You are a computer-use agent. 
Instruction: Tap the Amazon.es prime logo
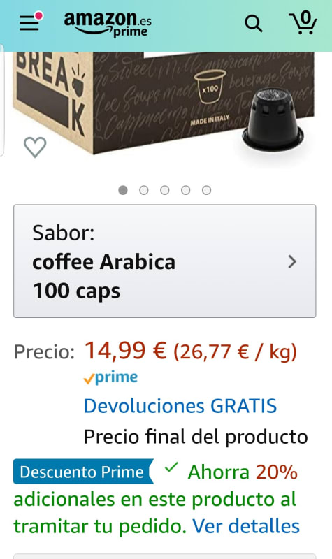(108, 24)
